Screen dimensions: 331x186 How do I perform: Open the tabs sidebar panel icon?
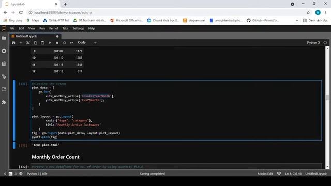click(x=4, y=89)
